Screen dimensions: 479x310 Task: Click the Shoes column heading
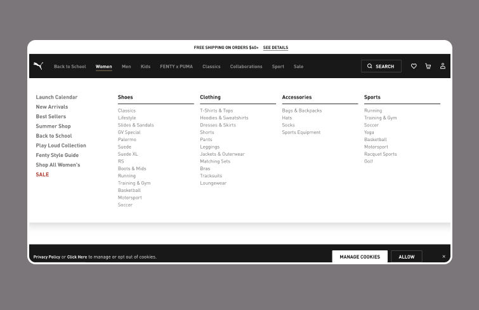point(125,97)
